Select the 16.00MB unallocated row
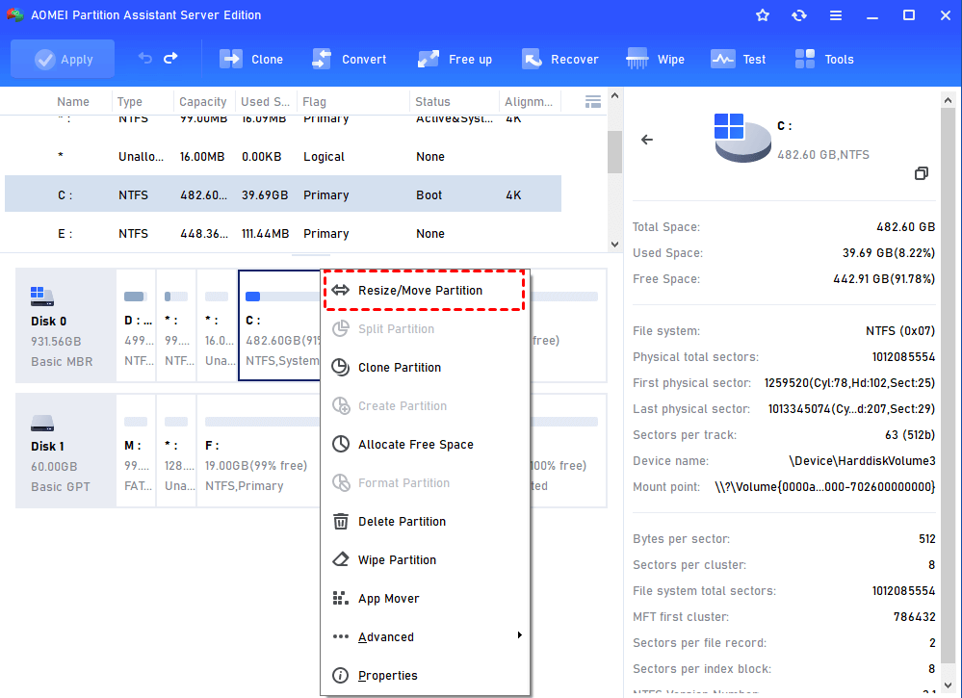Viewport: 962px width, 698px height. click(x=283, y=156)
